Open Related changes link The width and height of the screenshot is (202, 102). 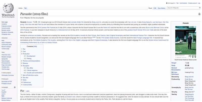pyautogui.click(x=6, y=57)
